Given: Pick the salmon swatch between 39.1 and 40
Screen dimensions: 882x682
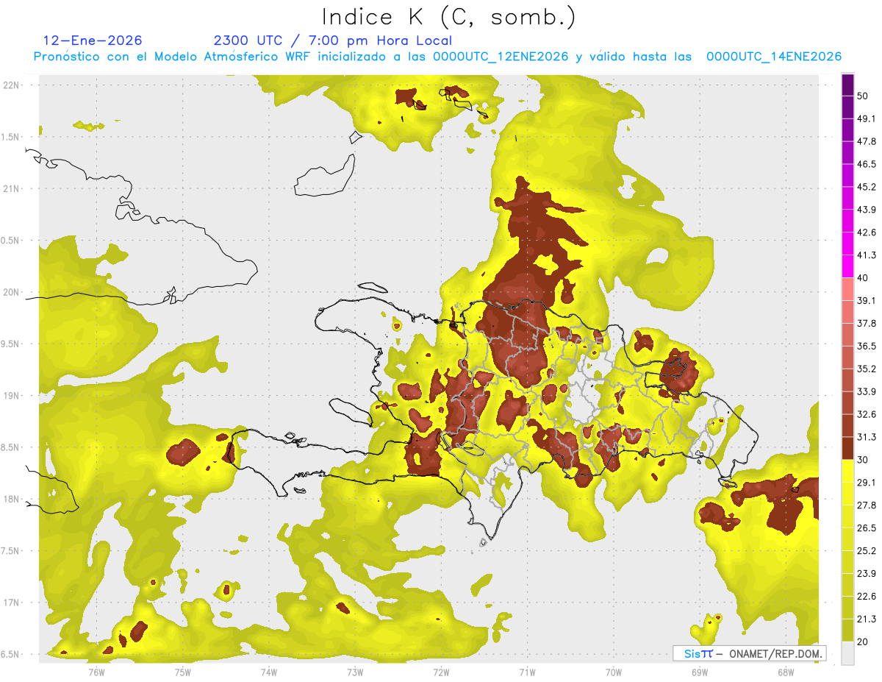Looking at the screenshot, I should (848, 289).
